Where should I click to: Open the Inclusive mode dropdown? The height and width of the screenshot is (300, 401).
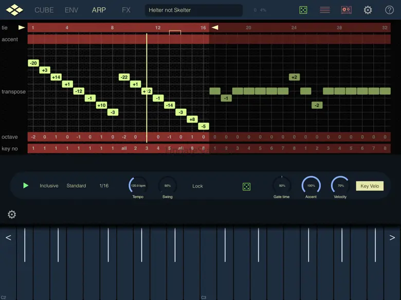[49, 186]
